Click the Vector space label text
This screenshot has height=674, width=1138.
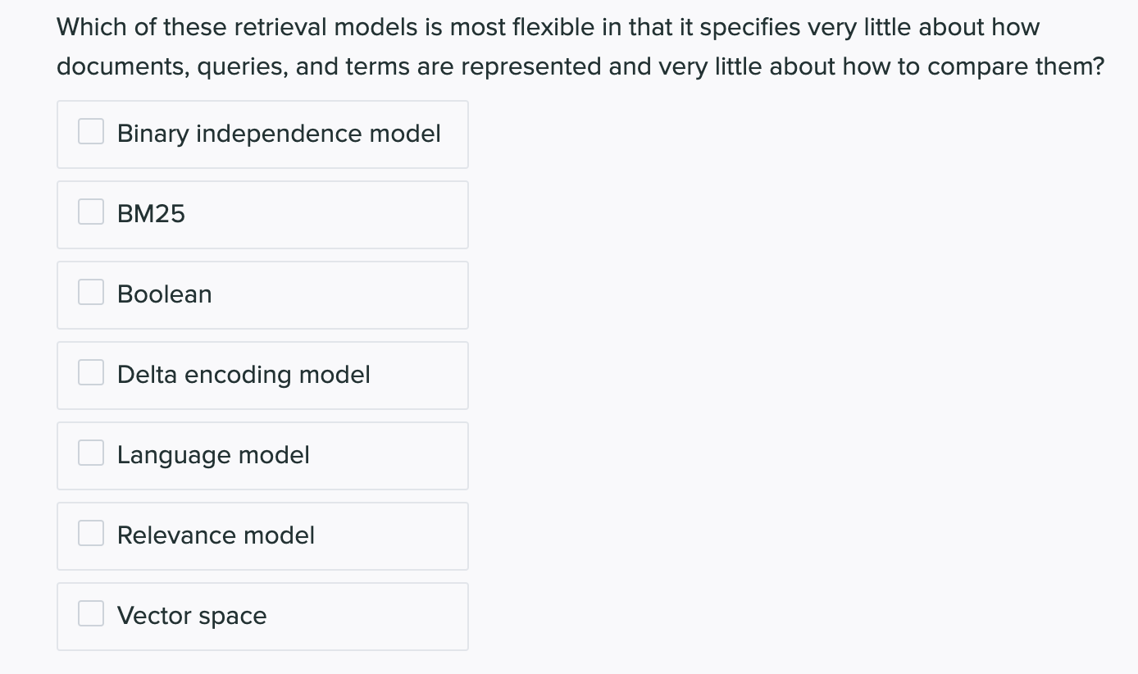(191, 616)
